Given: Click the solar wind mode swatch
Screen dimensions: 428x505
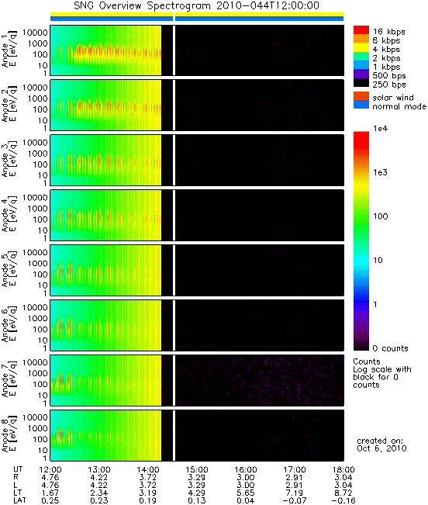Looking at the screenshot, I should point(361,95).
